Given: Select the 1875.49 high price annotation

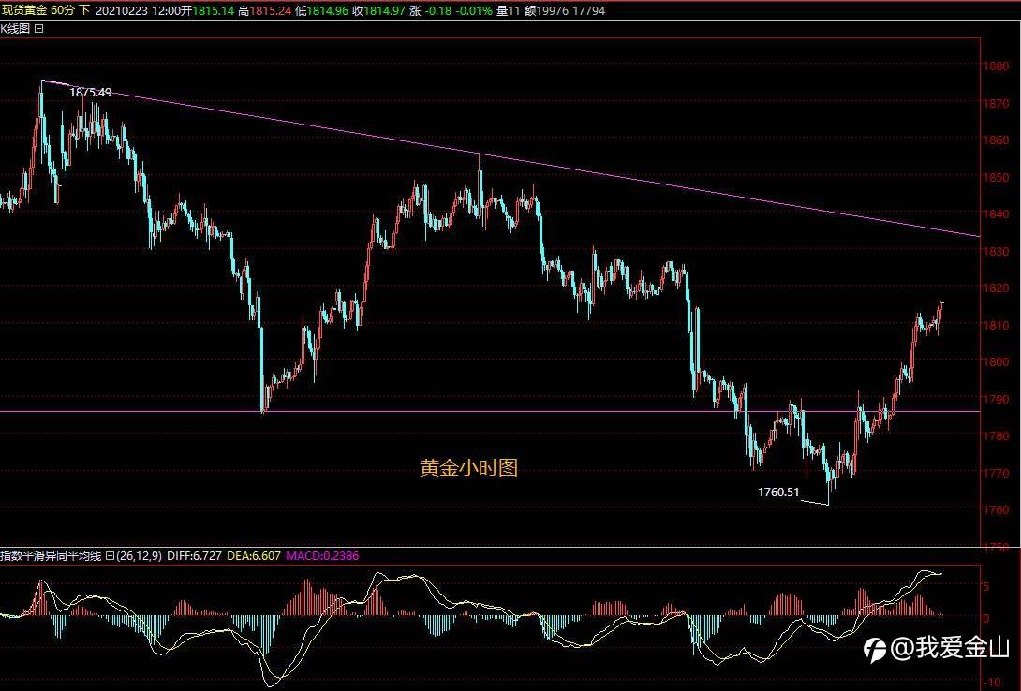Looking at the screenshot, I should pos(91,93).
